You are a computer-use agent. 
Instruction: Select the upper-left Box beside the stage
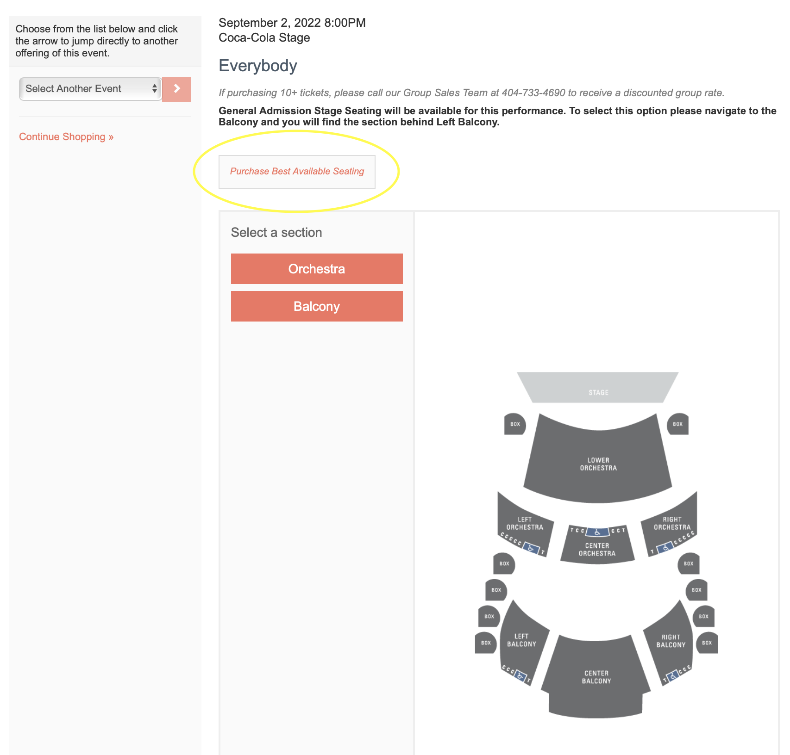point(515,424)
